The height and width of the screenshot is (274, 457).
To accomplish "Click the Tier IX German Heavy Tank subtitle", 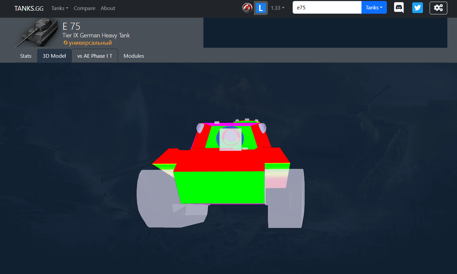I will coord(96,35).
